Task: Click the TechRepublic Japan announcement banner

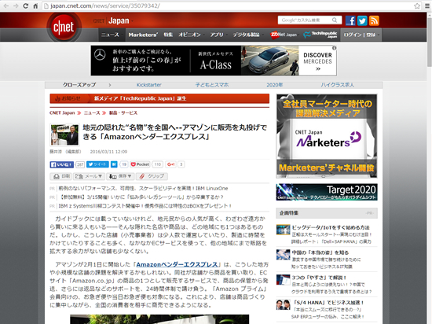Action: click(159, 98)
